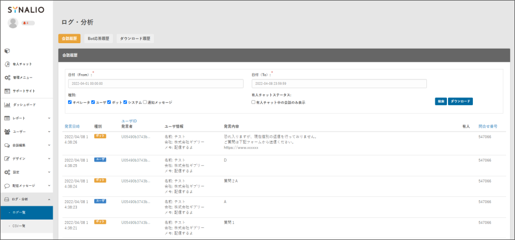Click the 検索 button

(440, 102)
